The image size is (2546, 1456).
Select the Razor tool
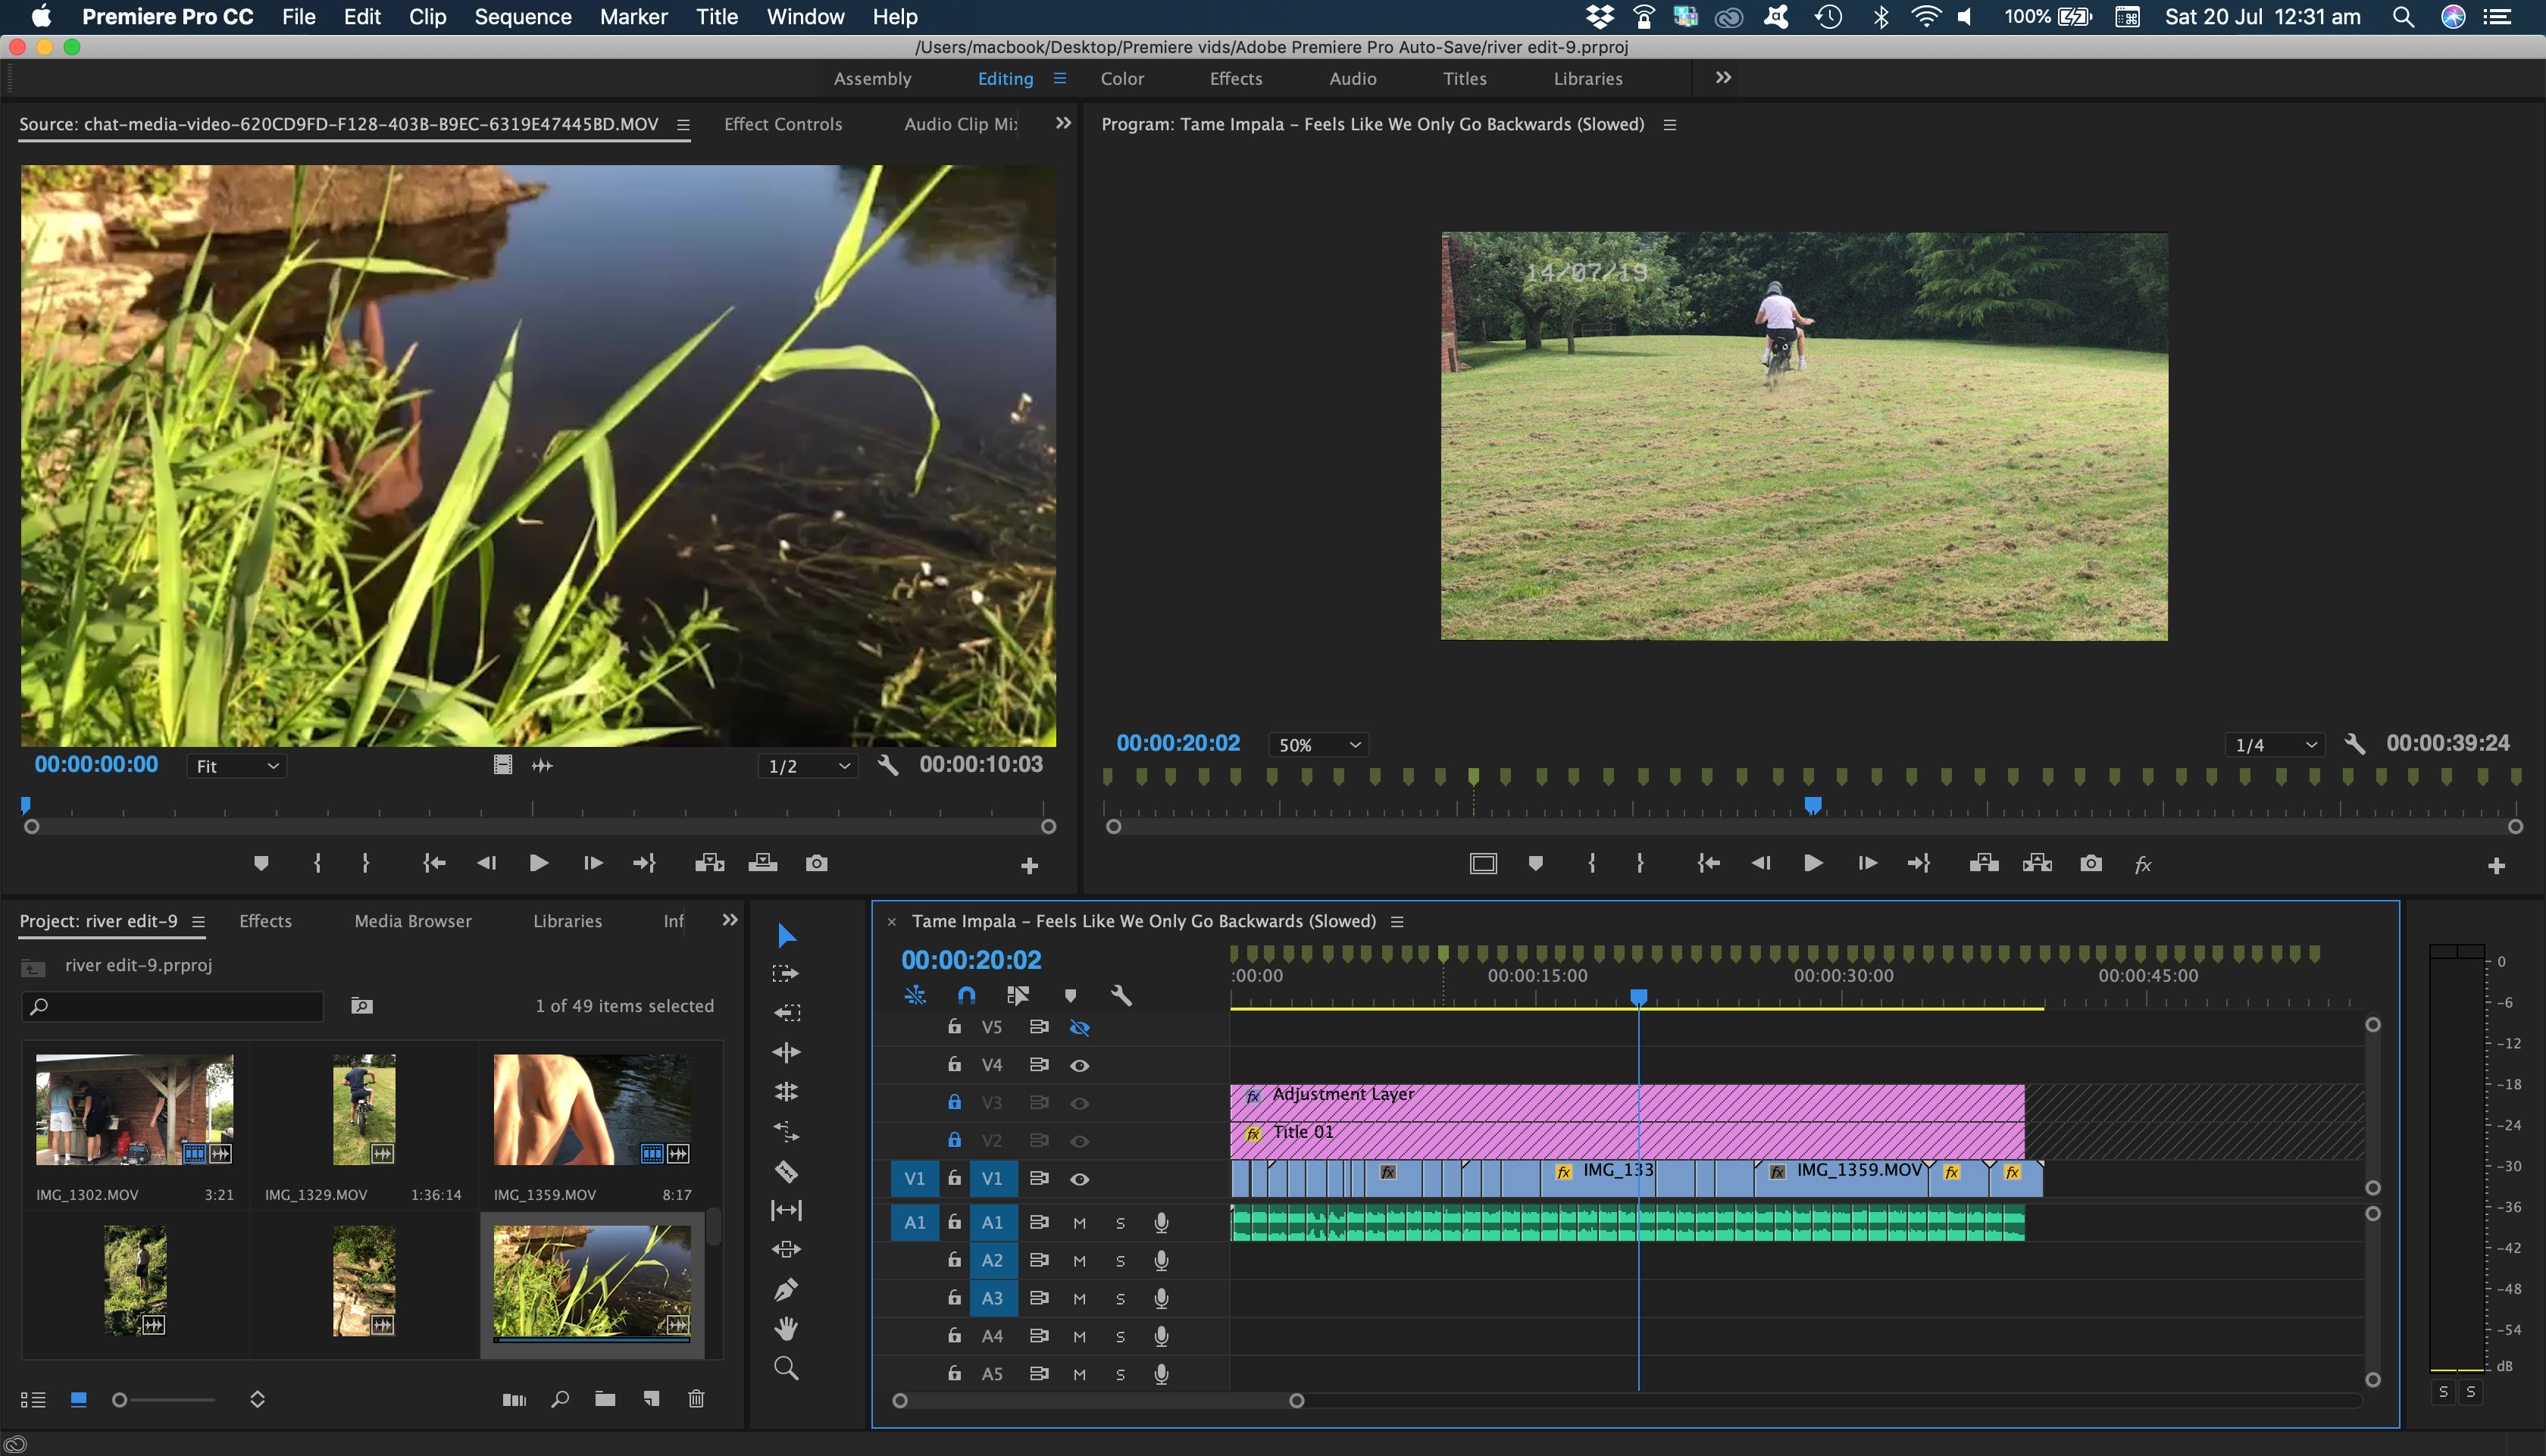tap(786, 1171)
